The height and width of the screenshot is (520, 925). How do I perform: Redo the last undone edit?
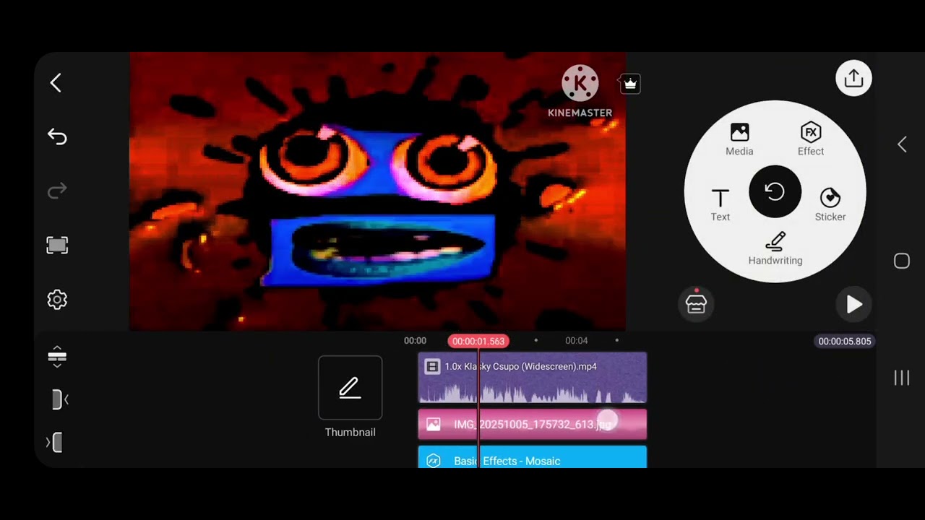click(x=57, y=191)
